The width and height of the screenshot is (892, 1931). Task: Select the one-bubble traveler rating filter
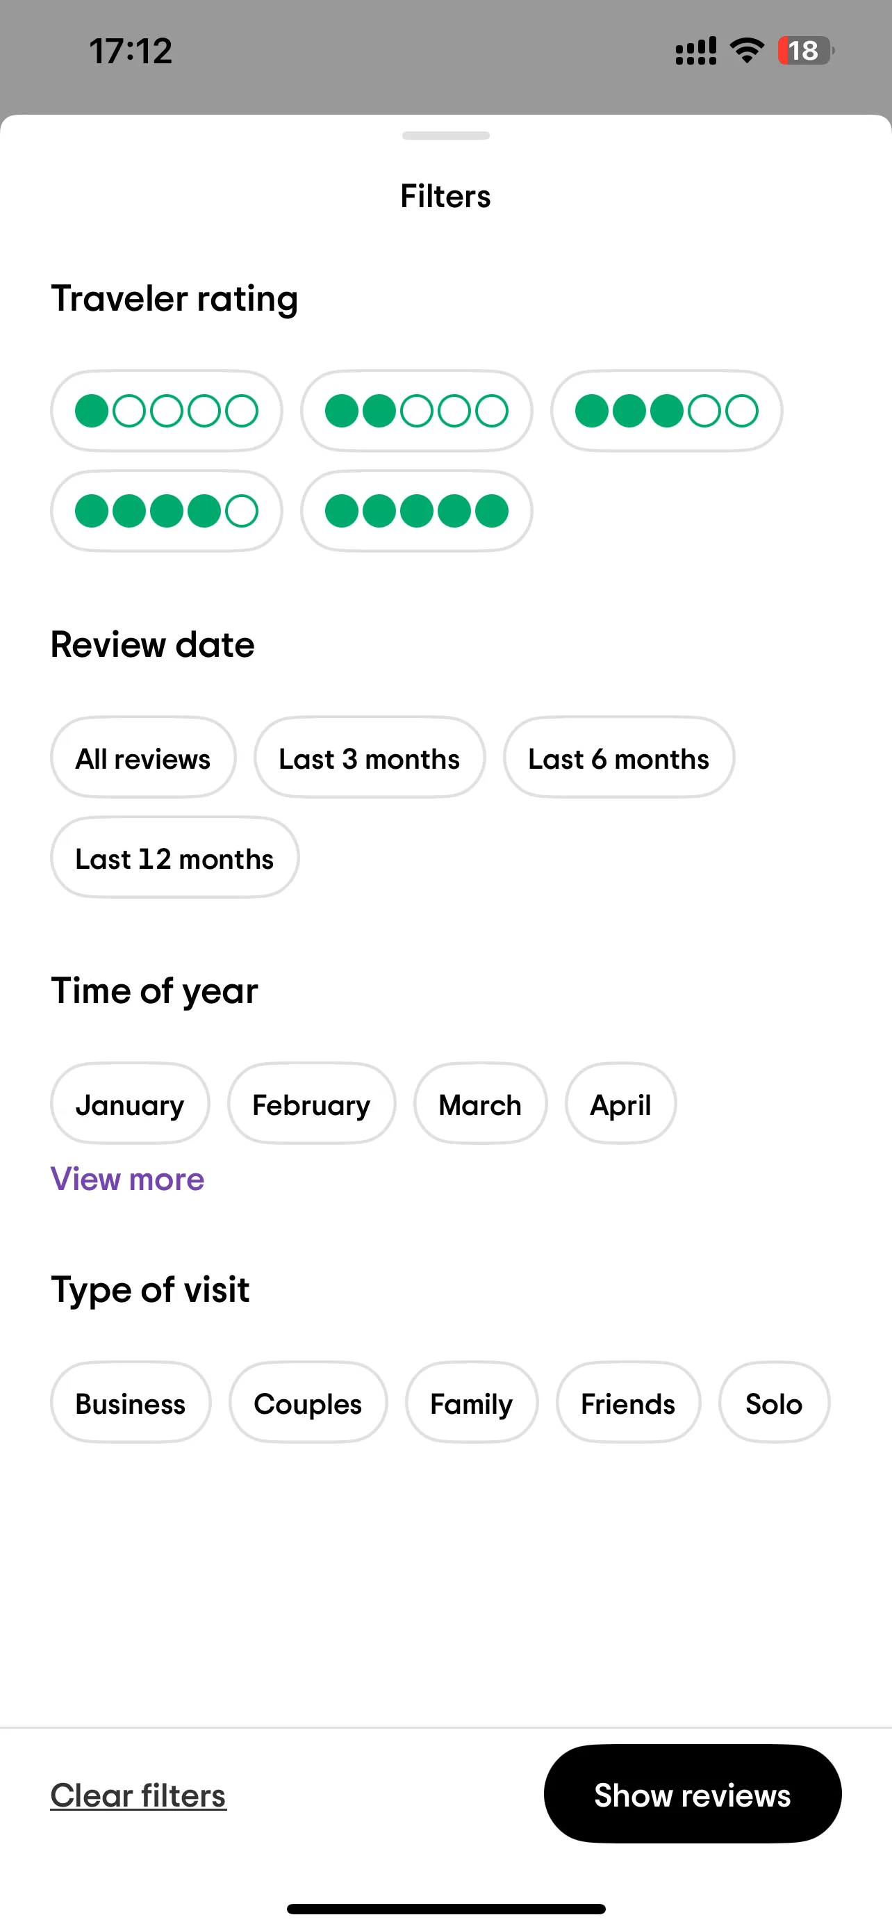click(166, 411)
